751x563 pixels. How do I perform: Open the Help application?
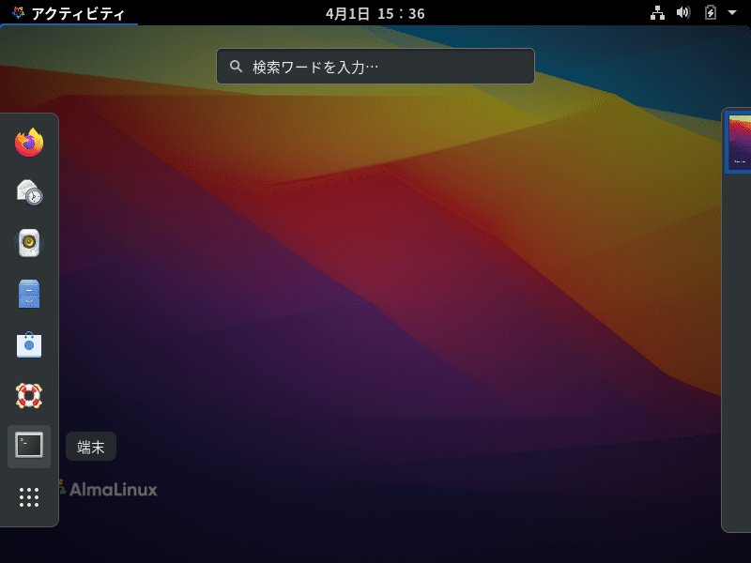tap(29, 395)
